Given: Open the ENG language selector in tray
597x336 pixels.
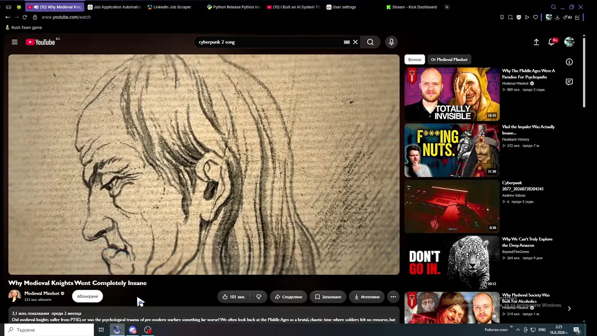Looking at the screenshot, I should (542, 330).
